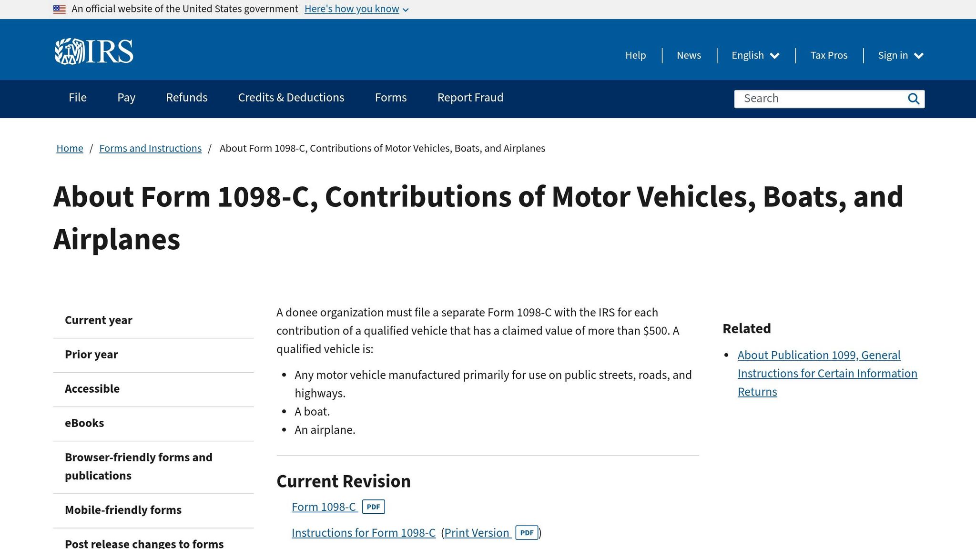Open Instructions for Form 1098-C link
Image resolution: width=976 pixels, height=549 pixels.
click(364, 532)
